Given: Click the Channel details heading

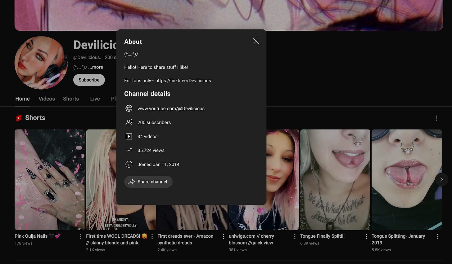Looking at the screenshot, I should click(x=147, y=94).
